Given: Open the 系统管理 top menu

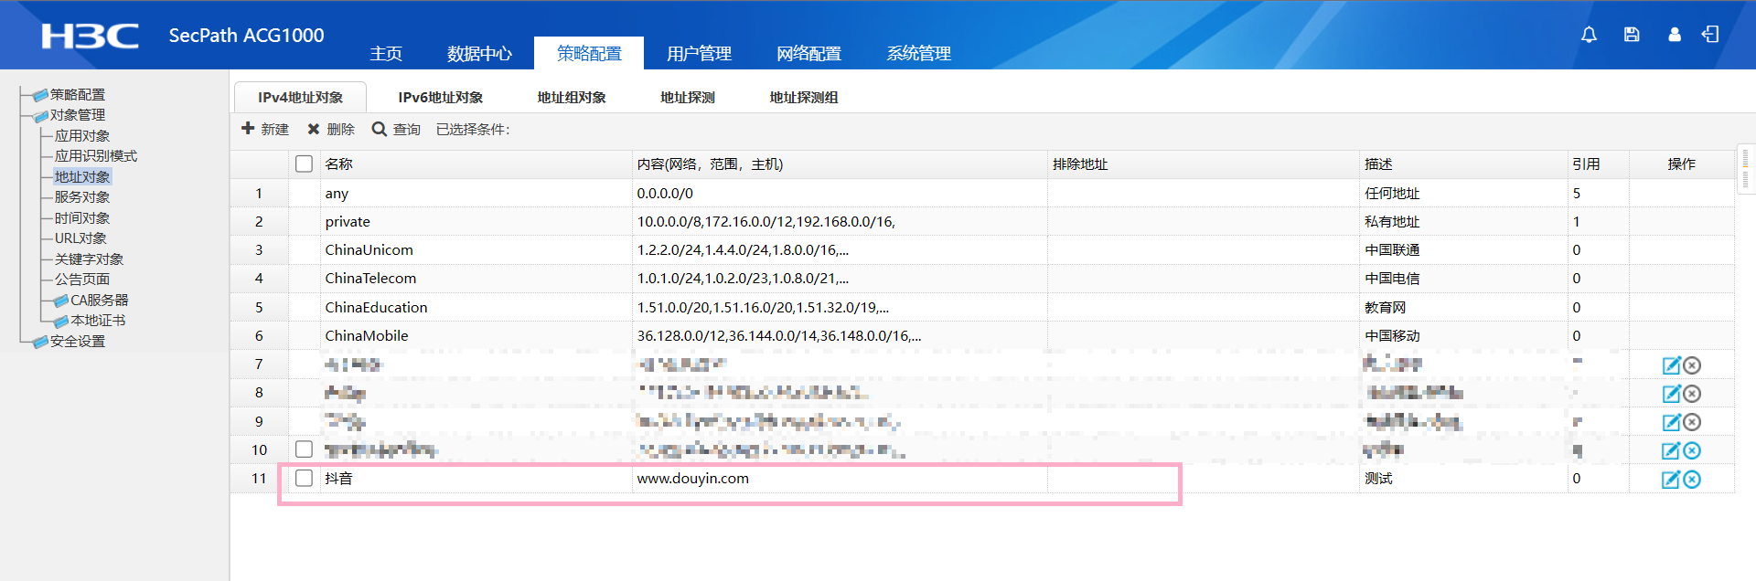Looking at the screenshot, I should [x=918, y=54].
